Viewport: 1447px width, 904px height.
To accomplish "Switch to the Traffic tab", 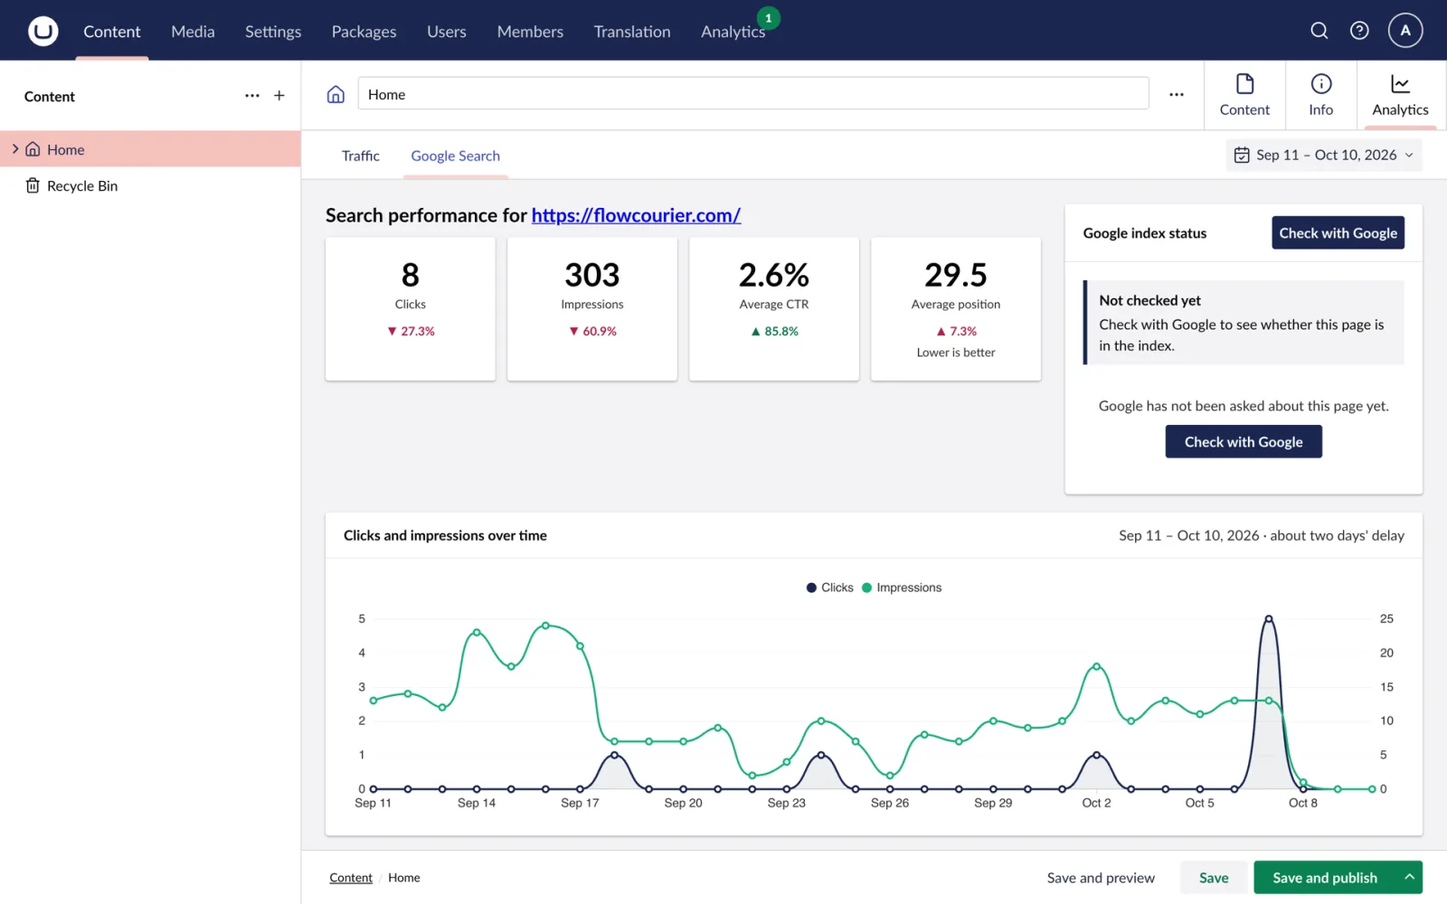I will (x=360, y=155).
